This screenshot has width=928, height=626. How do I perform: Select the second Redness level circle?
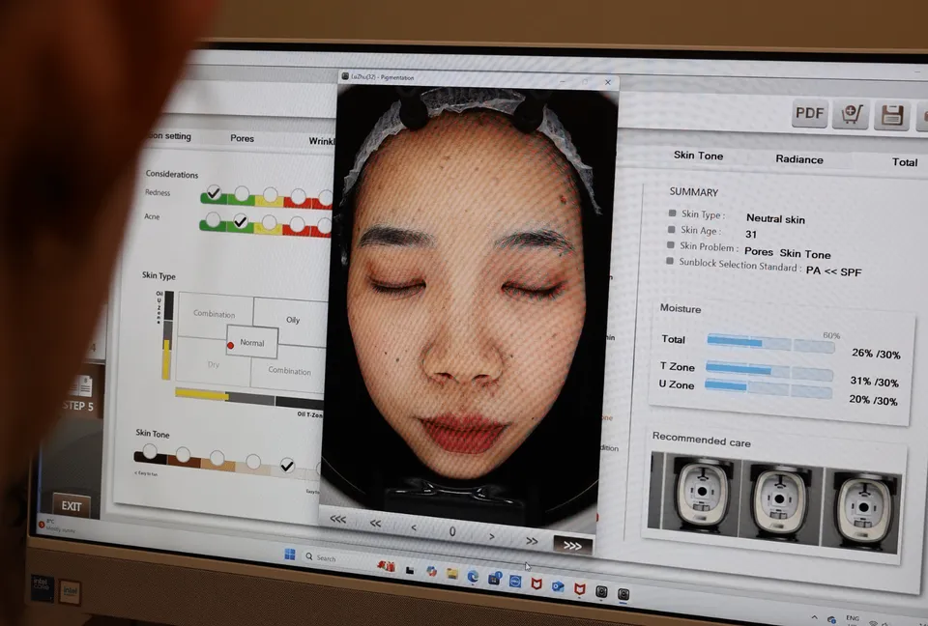pos(242,193)
